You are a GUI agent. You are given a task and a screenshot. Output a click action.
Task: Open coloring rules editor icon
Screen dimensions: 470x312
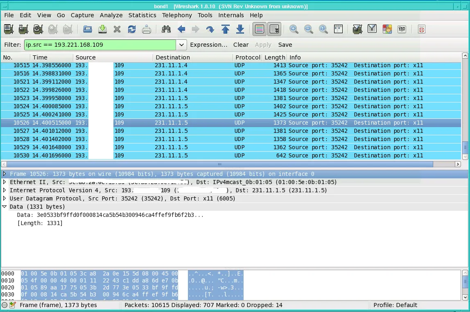(387, 29)
